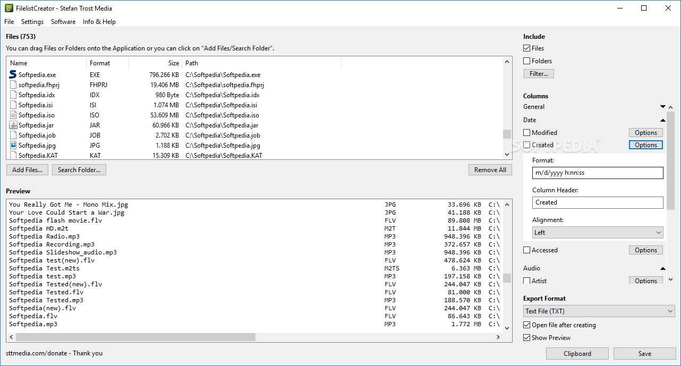Click path C:\Softpedia\Softpedia.iso cell

pyautogui.click(x=222, y=115)
